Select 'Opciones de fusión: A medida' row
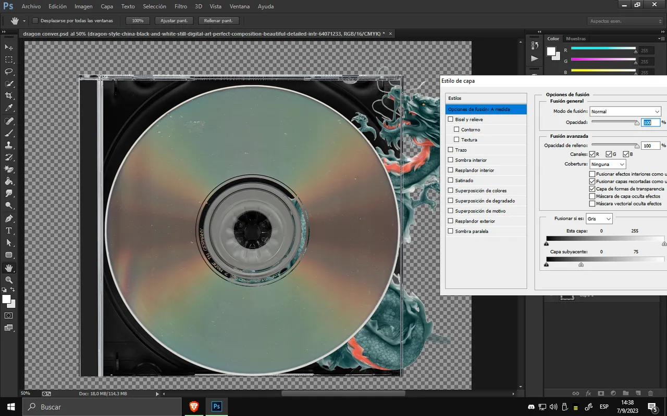667x416 pixels. [x=486, y=109]
